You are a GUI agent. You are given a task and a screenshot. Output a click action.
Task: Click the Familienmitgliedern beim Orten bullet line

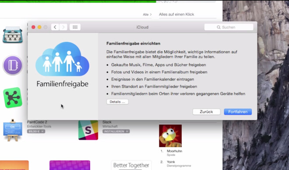178,94
